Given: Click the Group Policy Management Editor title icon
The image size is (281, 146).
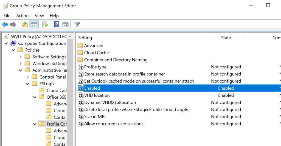Looking at the screenshot, I should [5, 6].
